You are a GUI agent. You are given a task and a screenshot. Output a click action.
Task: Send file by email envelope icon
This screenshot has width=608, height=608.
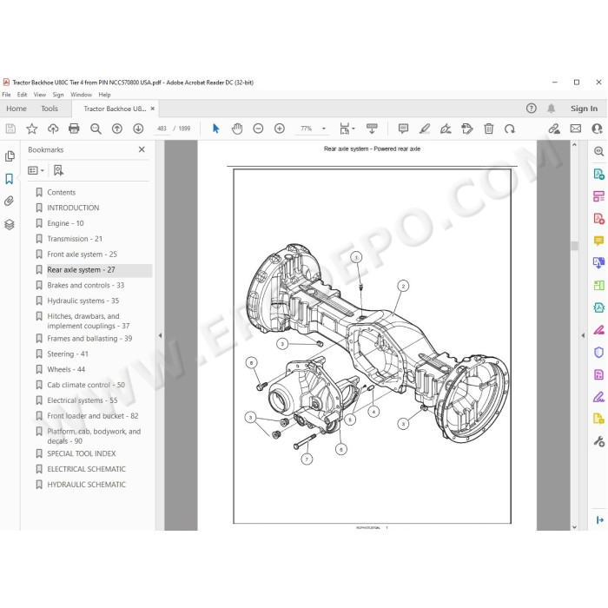[x=576, y=129]
